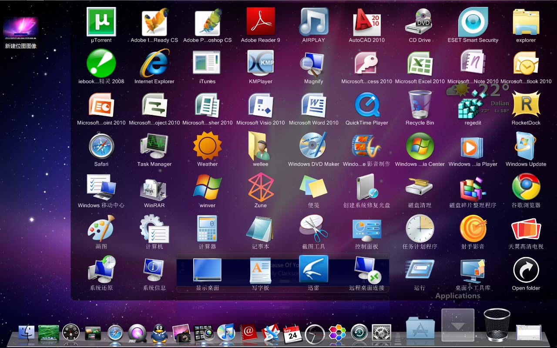This screenshot has height=348, width=557.
Task: Launch 谷歌浏览器 Chrome browser
Action: (526, 187)
